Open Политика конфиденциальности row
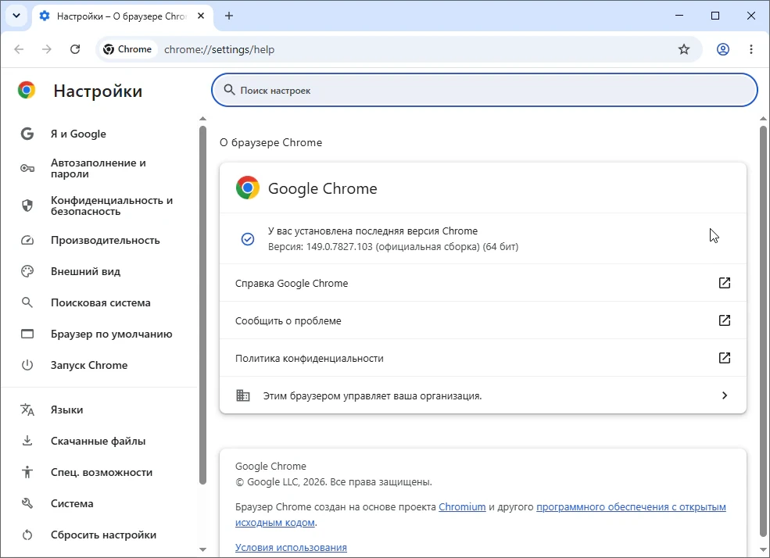This screenshot has height=558, width=770. pos(483,358)
